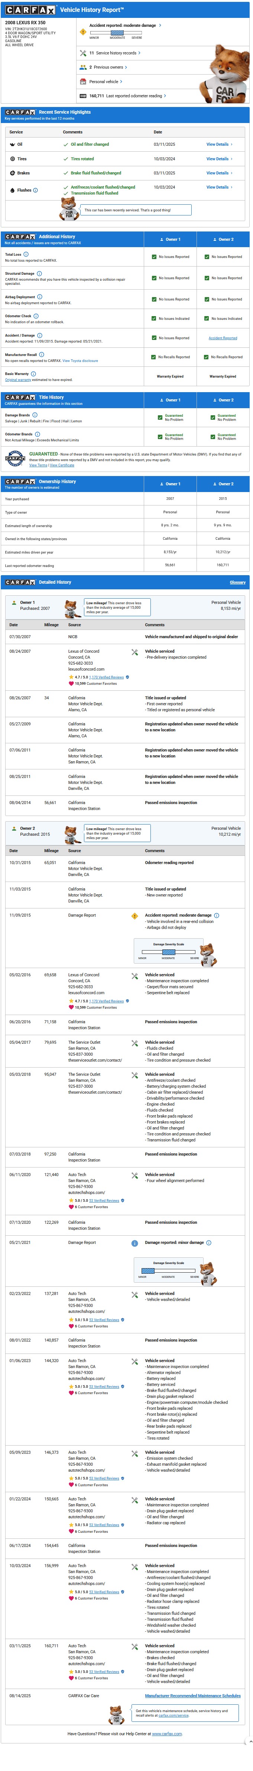Open info icon beside 'Damage reported: minor damage'

pyautogui.click(x=209, y=1242)
